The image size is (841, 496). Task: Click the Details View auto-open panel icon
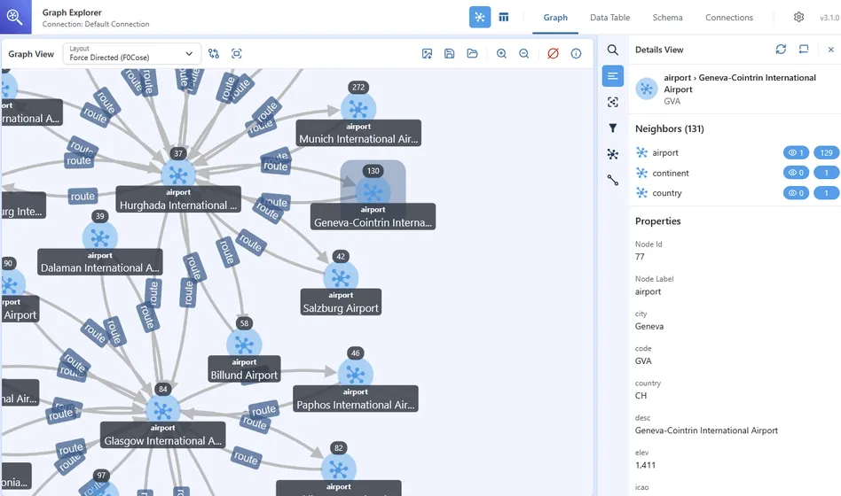coord(804,50)
